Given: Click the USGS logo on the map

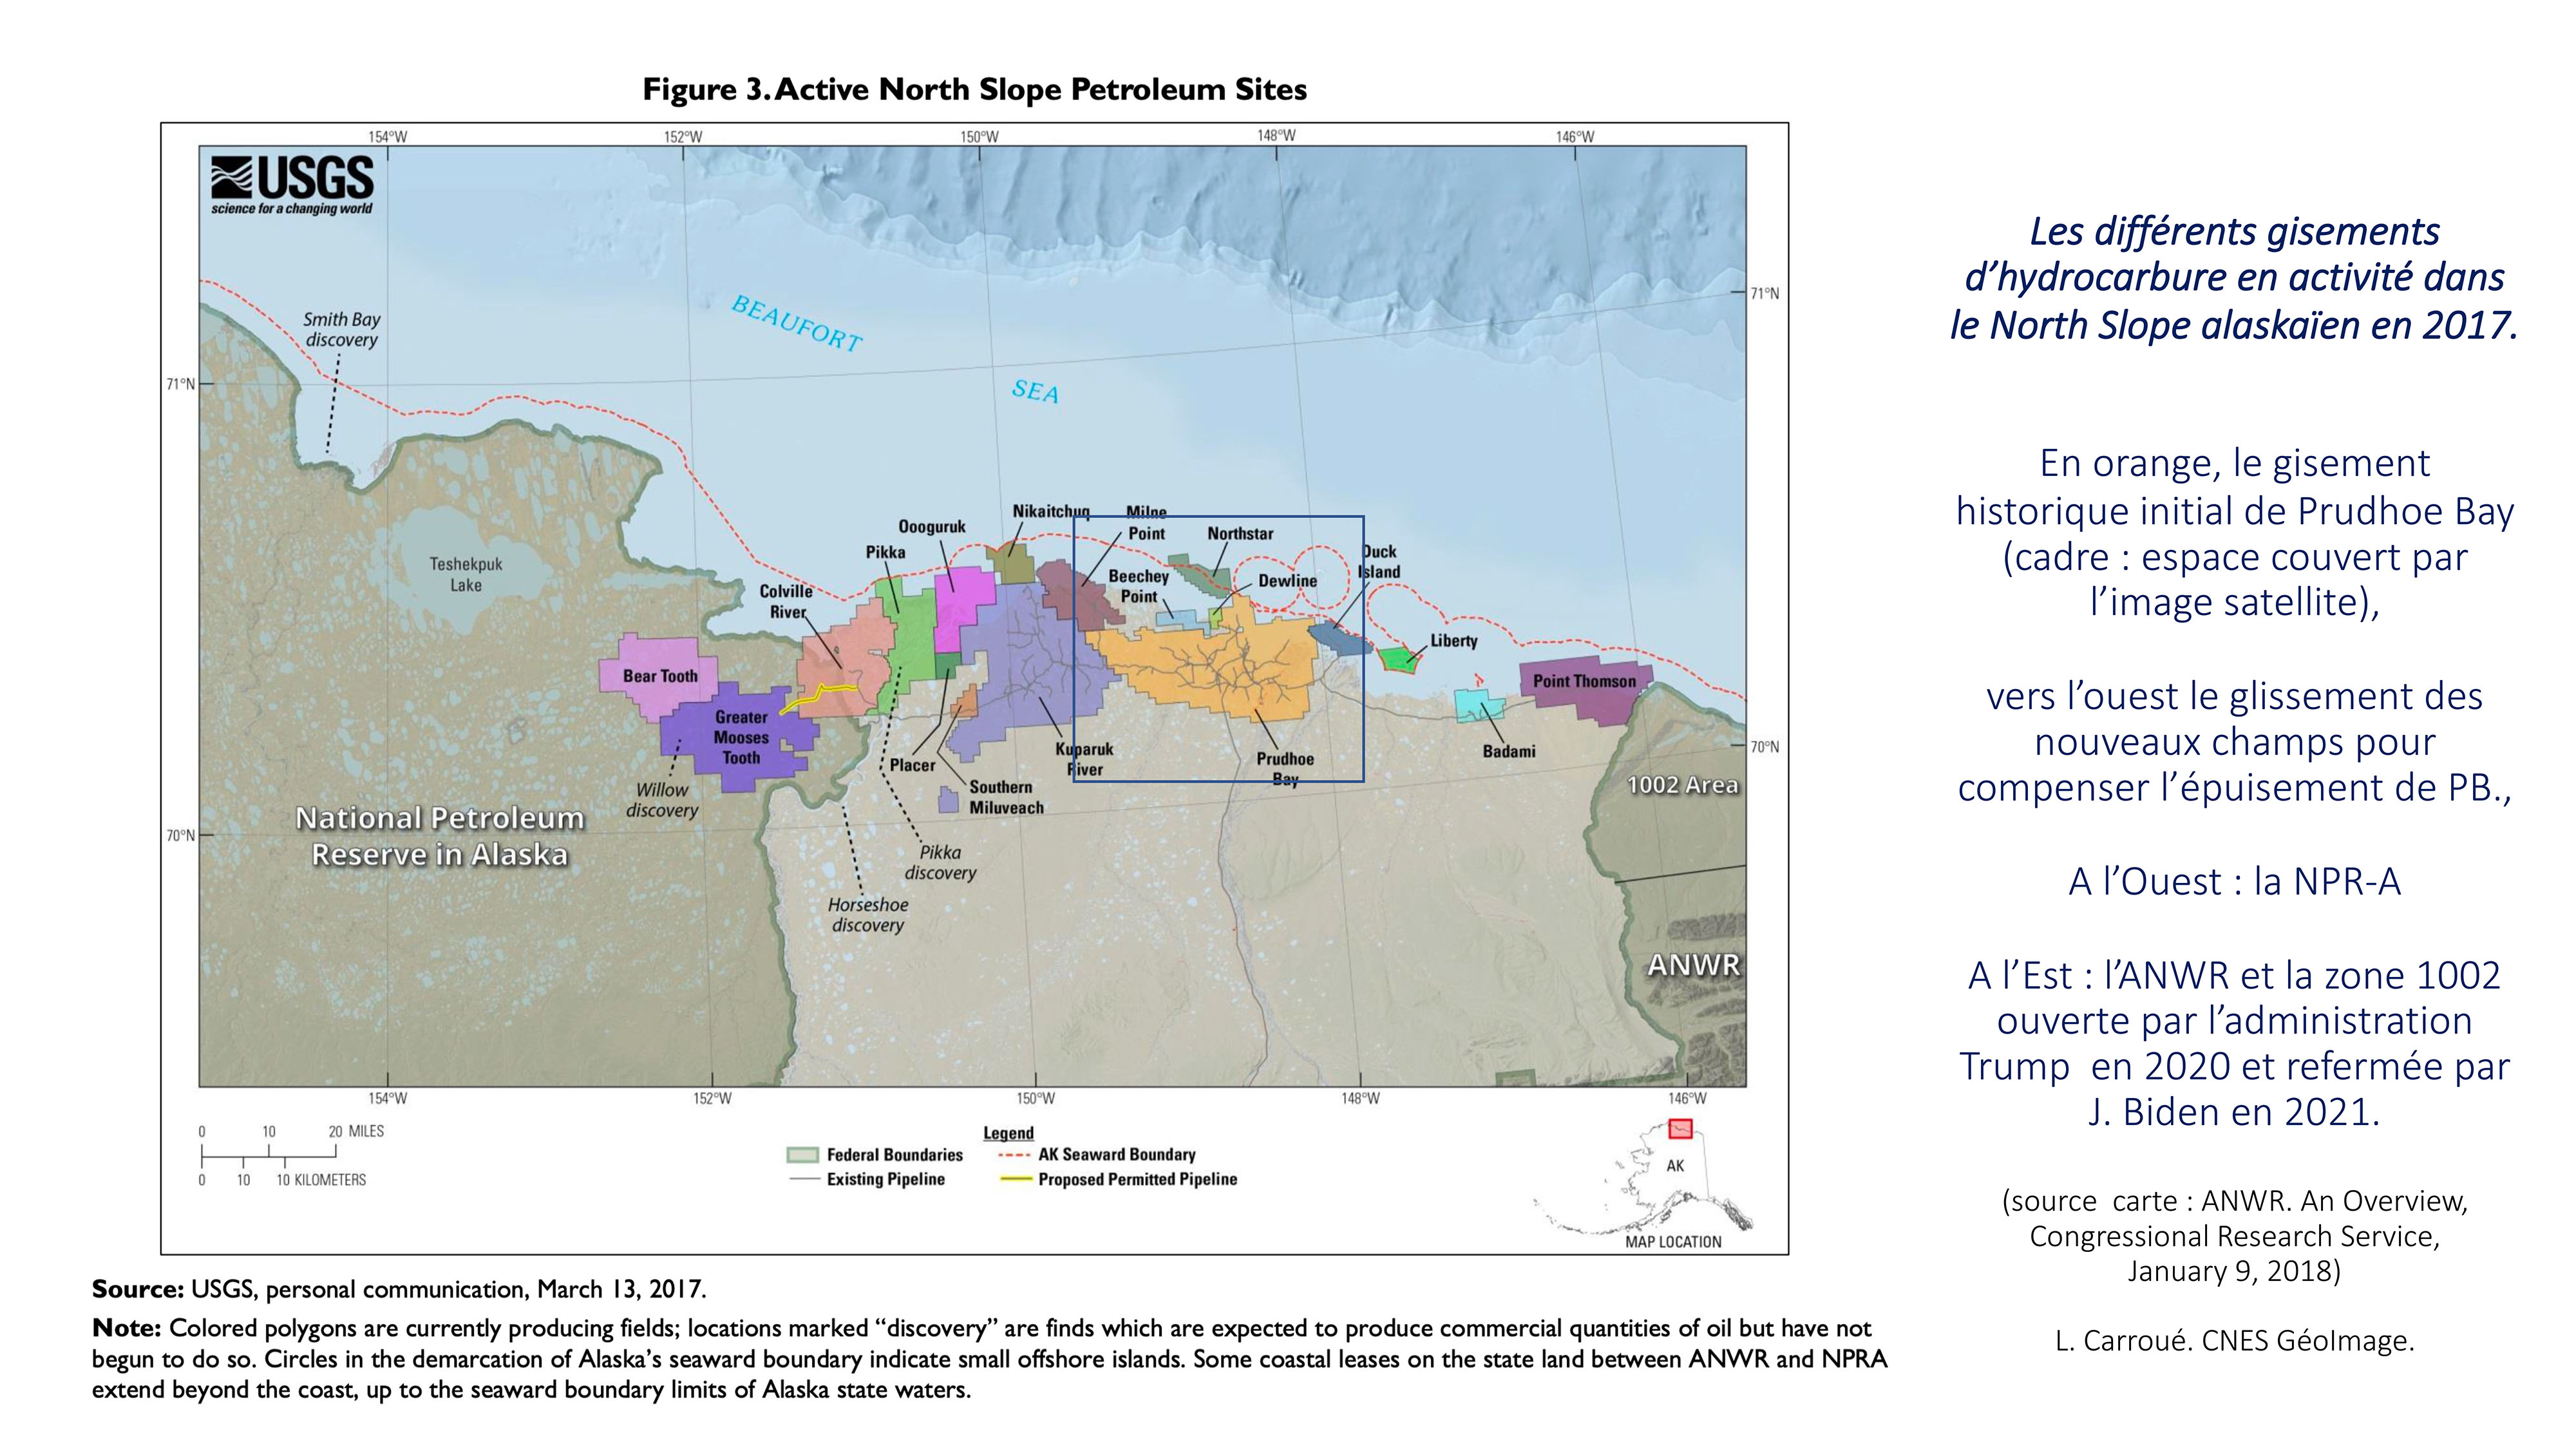Looking at the screenshot, I should [291, 186].
